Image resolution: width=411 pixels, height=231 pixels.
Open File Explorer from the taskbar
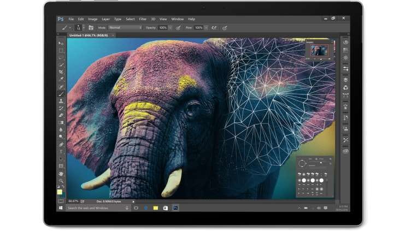pos(156,208)
